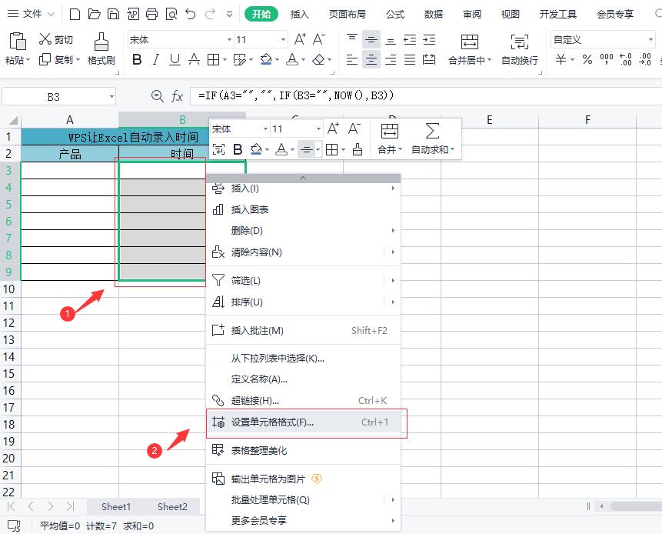Open borders dropdown arrow in ribbon
This screenshot has width=662, height=534.
225,60
